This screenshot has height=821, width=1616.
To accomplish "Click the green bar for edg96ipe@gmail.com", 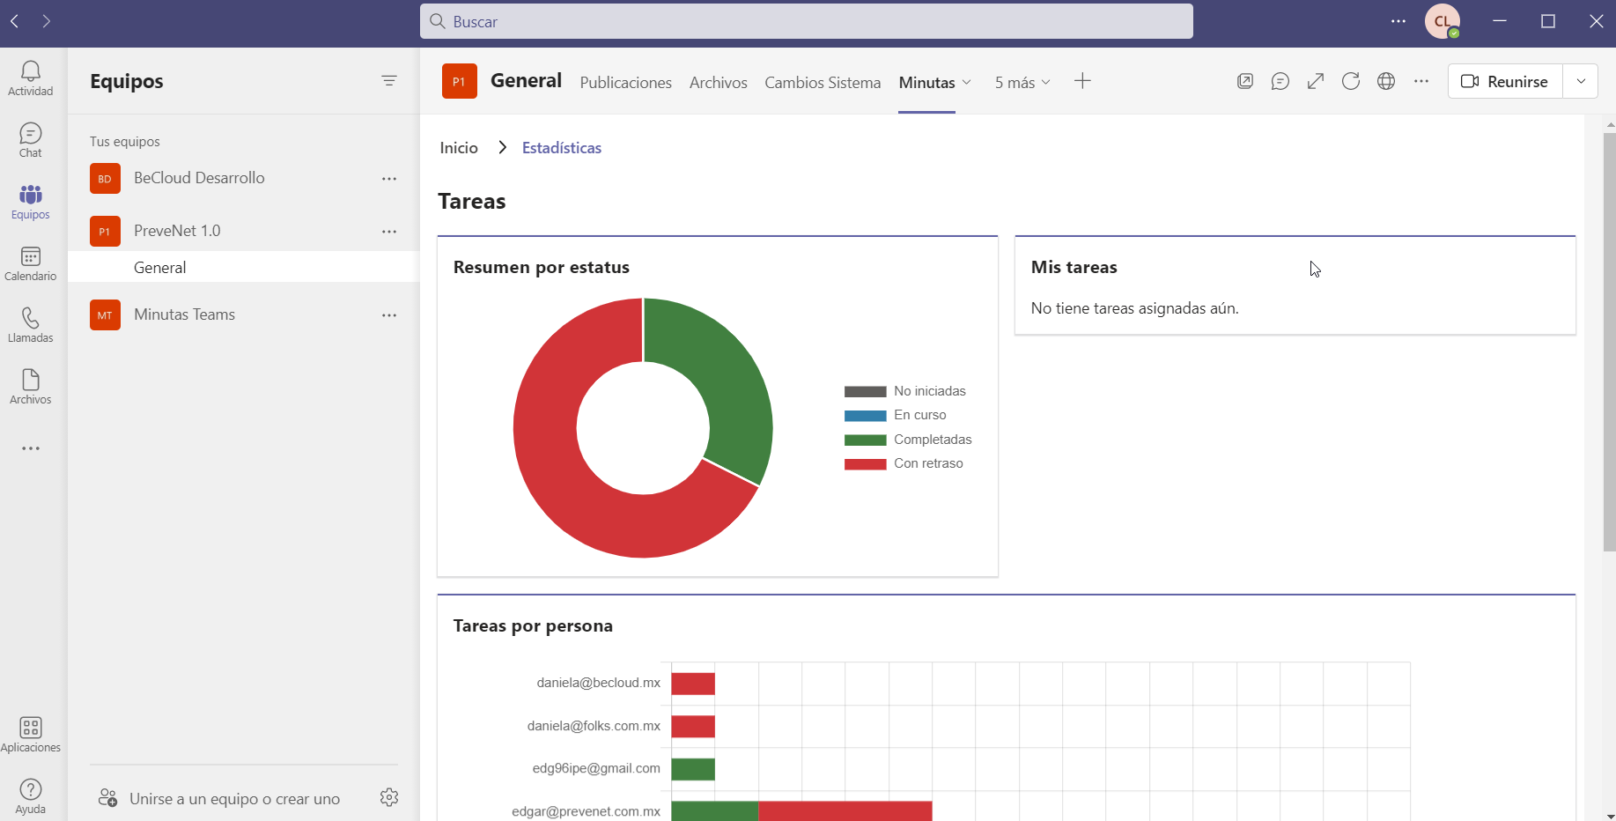I will pyautogui.click(x=693, y=769).
